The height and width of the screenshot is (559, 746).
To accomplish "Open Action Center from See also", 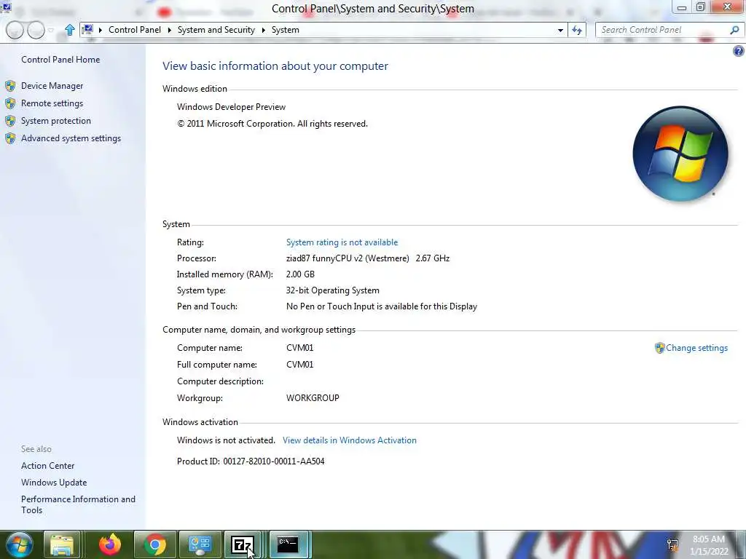I will coord(47,466).
